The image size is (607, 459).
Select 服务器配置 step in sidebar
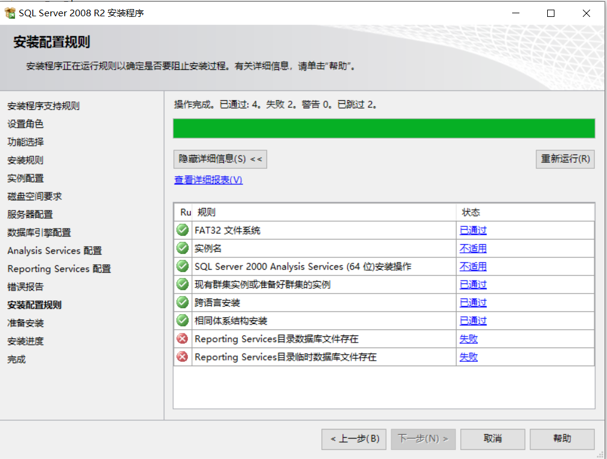point(30,214)
